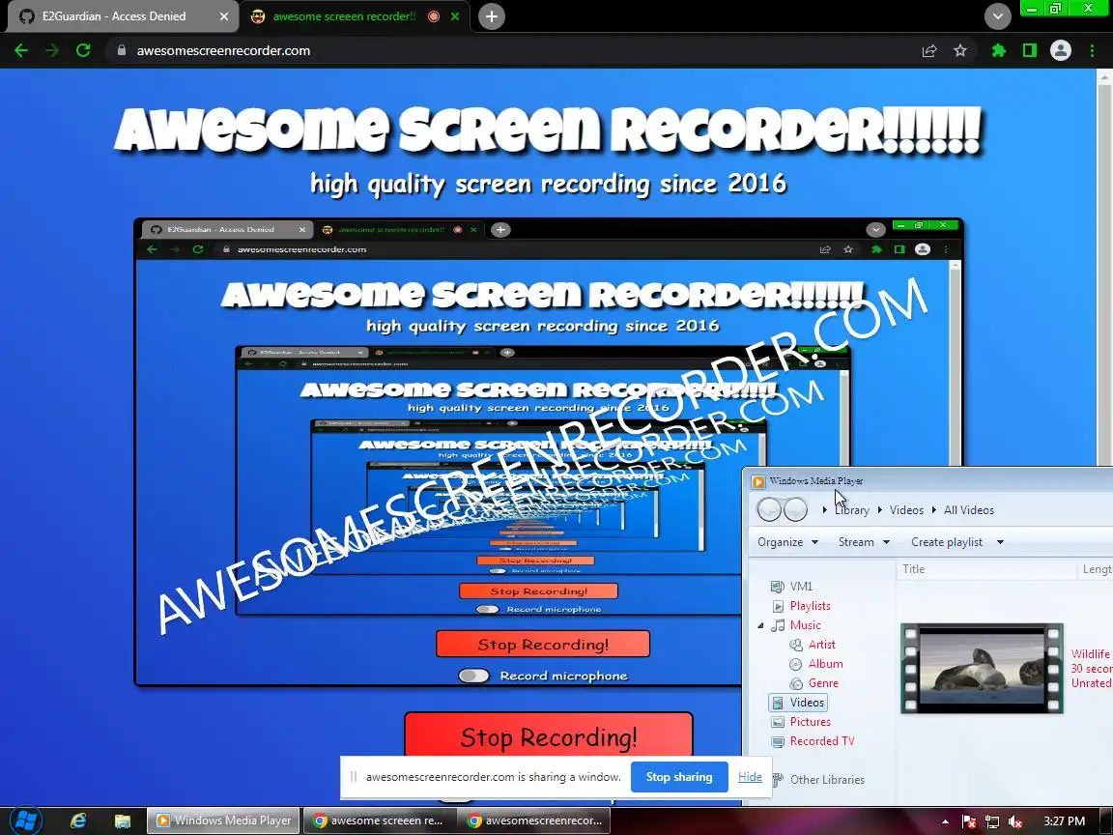Image resolution: width=1113 pixels, height=835 pixels.
Task: Click the muted volume tray icon
Action: coord(1015,821)
